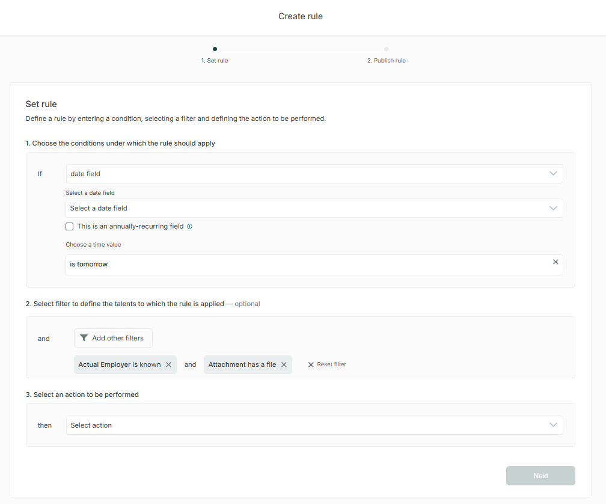The height and width of the screenshot is (504, 606).
Task: Select the Actual Employer is known chip
Action: (119, 364)
